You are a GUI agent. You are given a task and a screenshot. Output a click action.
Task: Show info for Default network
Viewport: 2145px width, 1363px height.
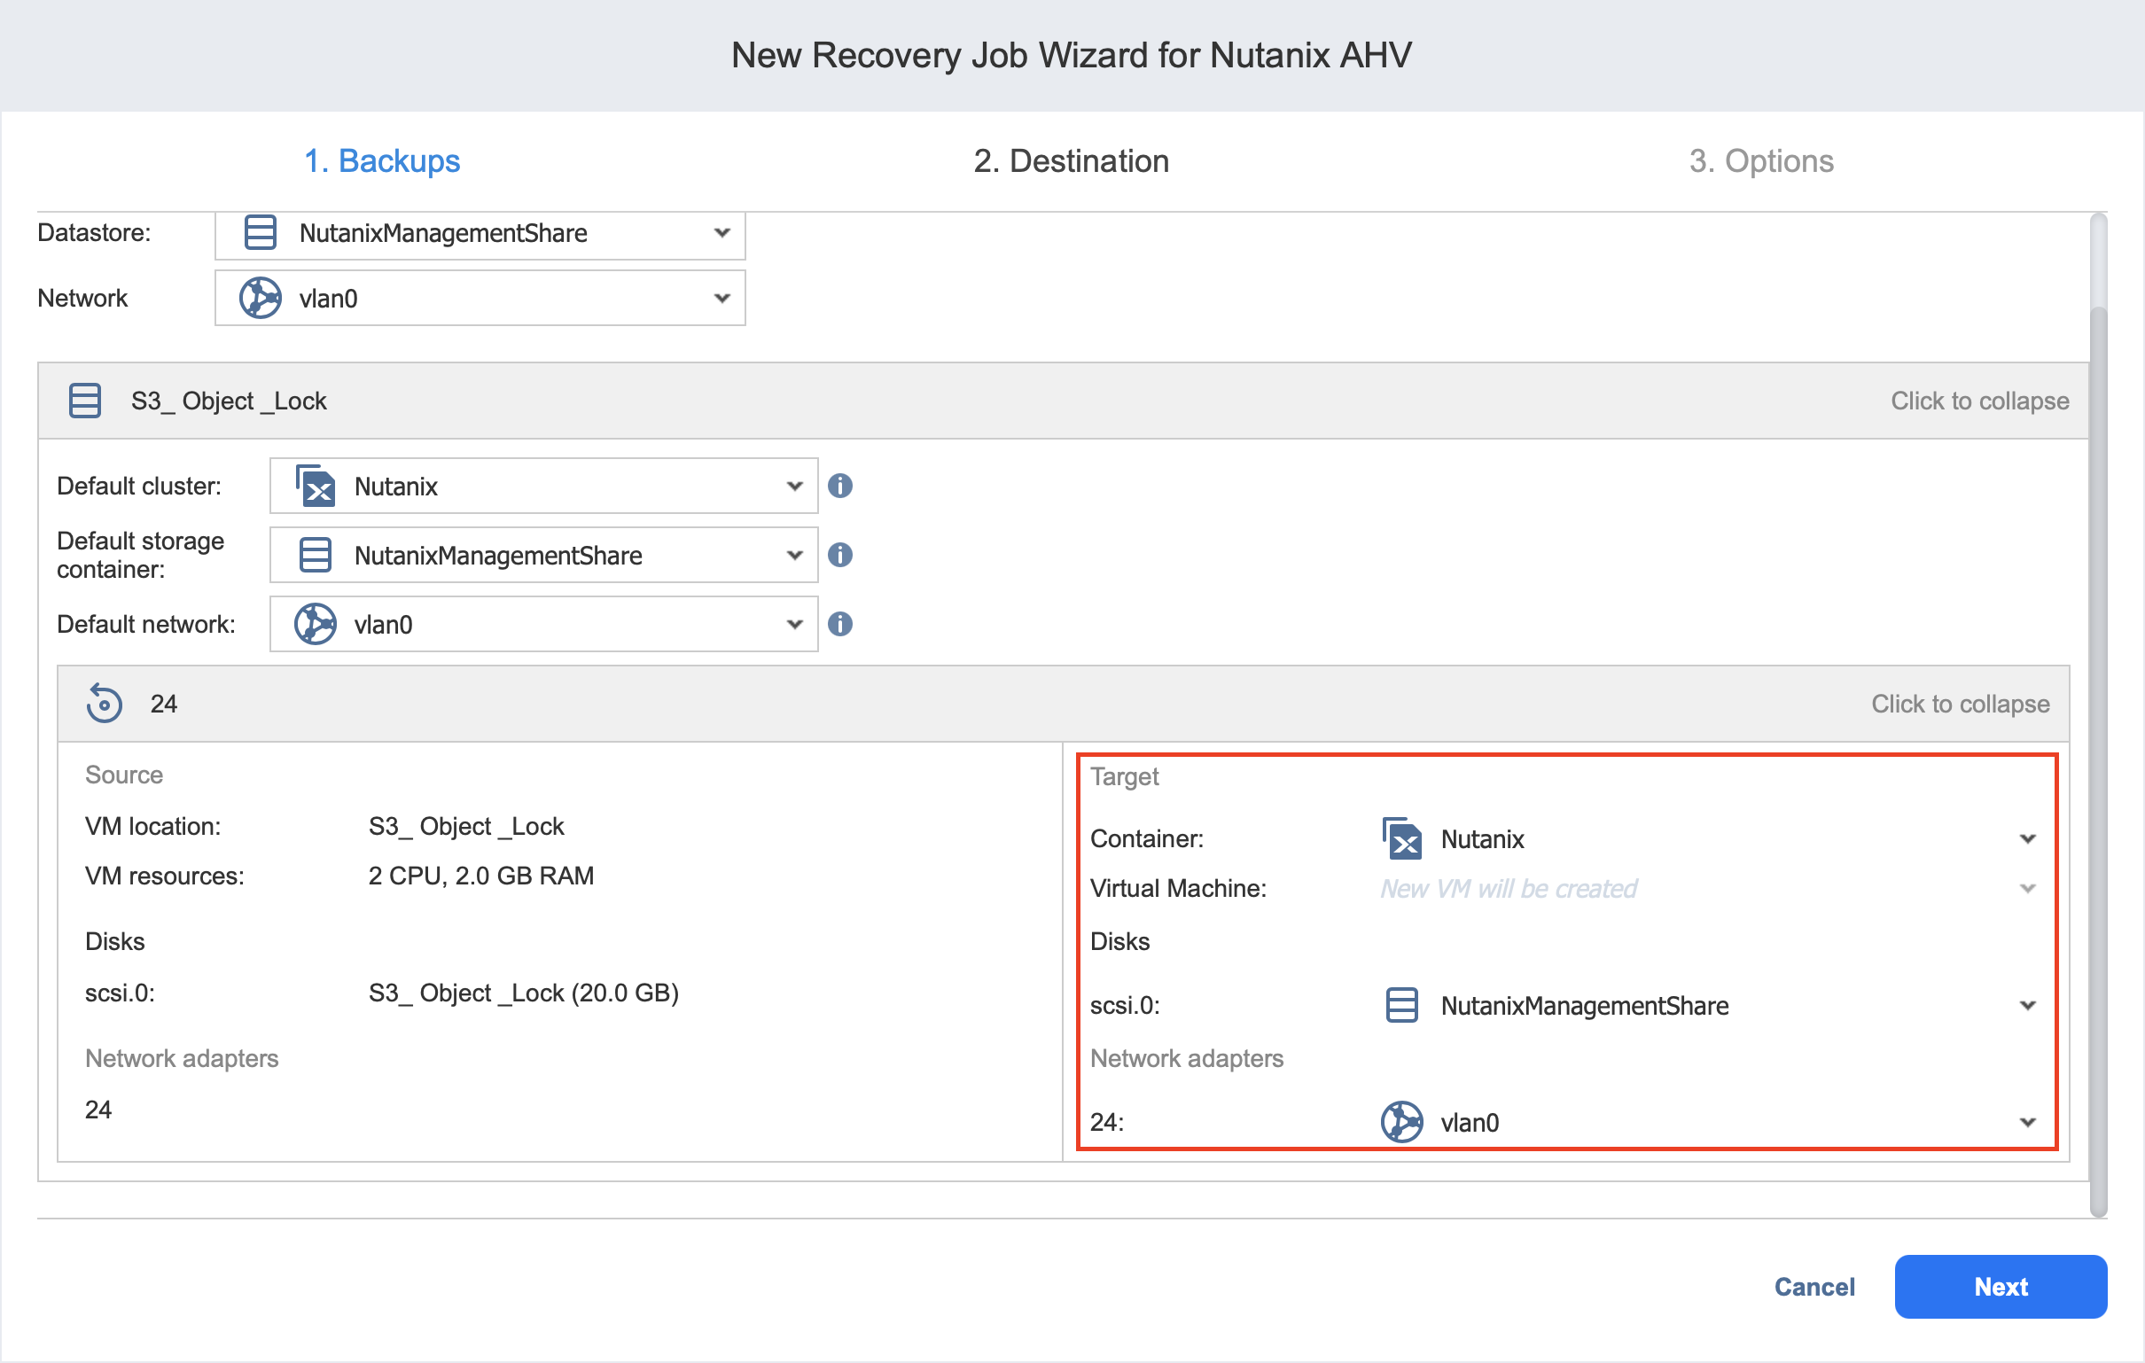coord(840,624)
